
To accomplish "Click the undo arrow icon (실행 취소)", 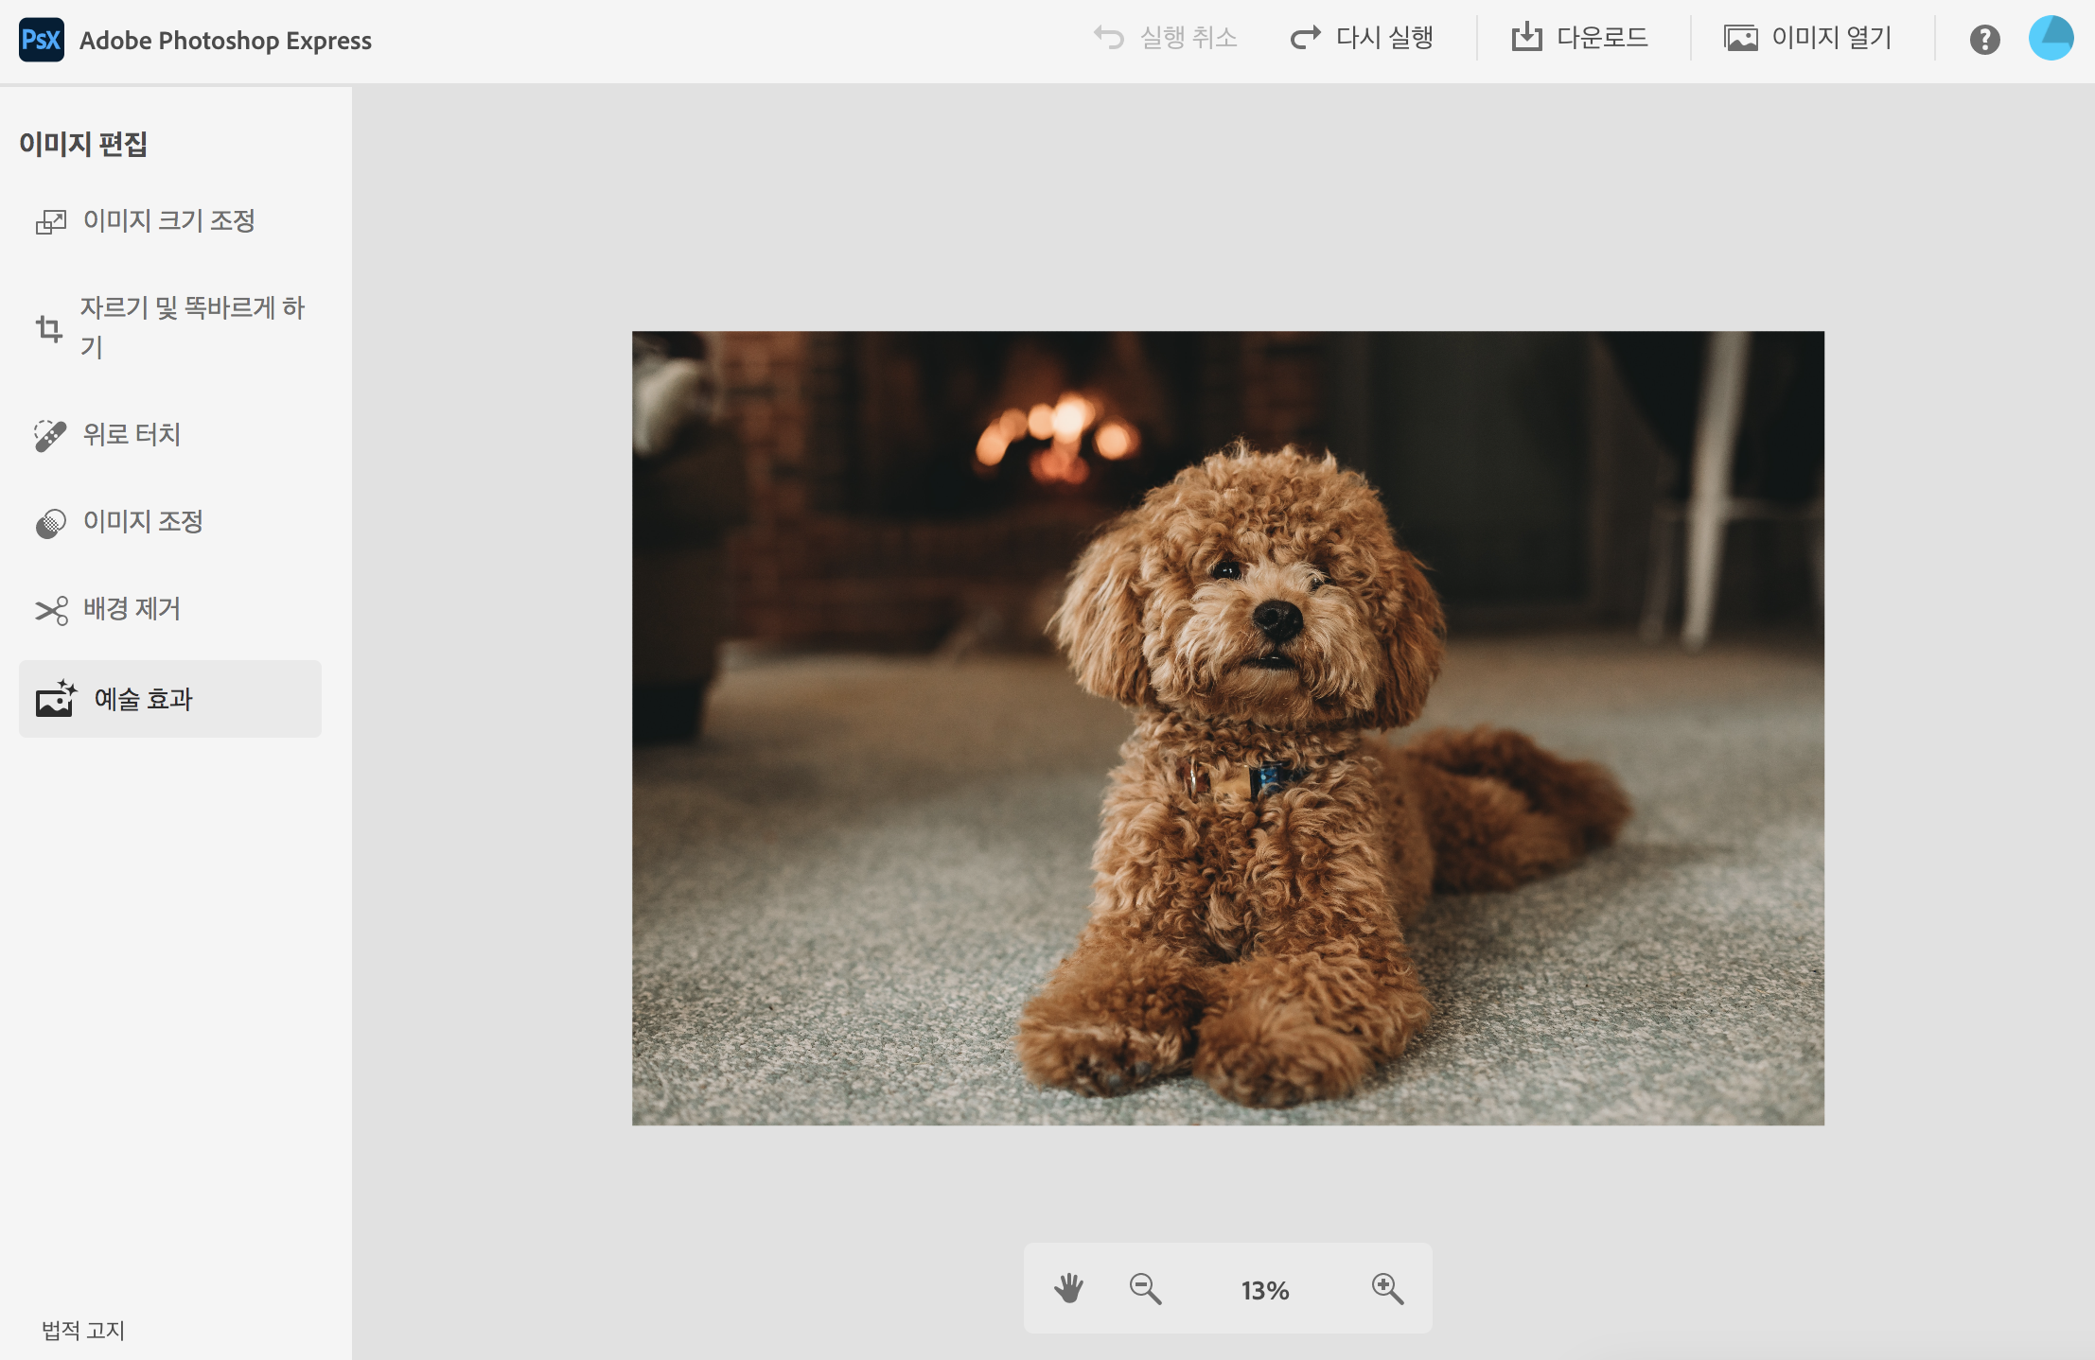I will [1109, 38].
